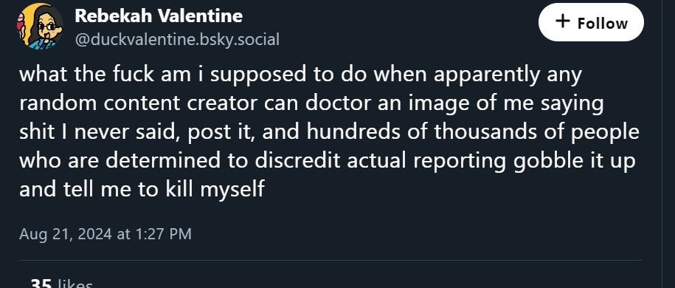The image size is (675, 288).
Task: Open Rebekah Valentine's cartoon avatar
Action: click(40, 26)
